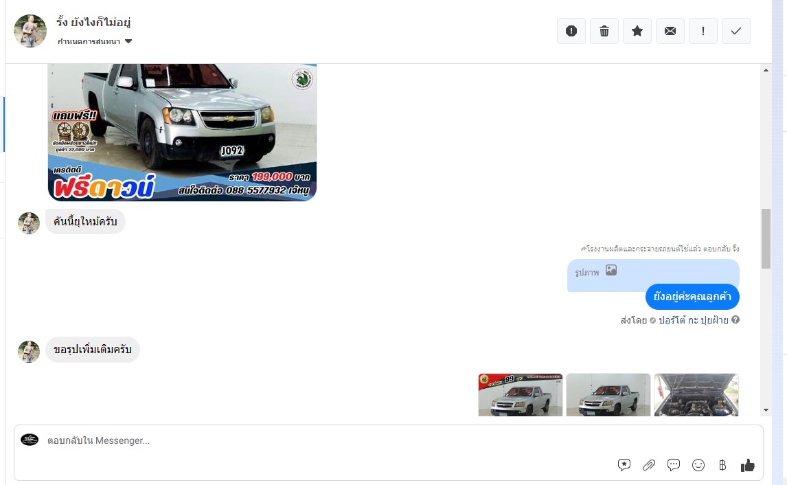Open speech bubble icon in composer

click(674, 465)
